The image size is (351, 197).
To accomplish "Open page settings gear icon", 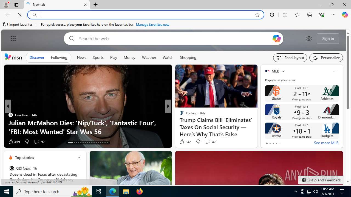I will point(309,39).
